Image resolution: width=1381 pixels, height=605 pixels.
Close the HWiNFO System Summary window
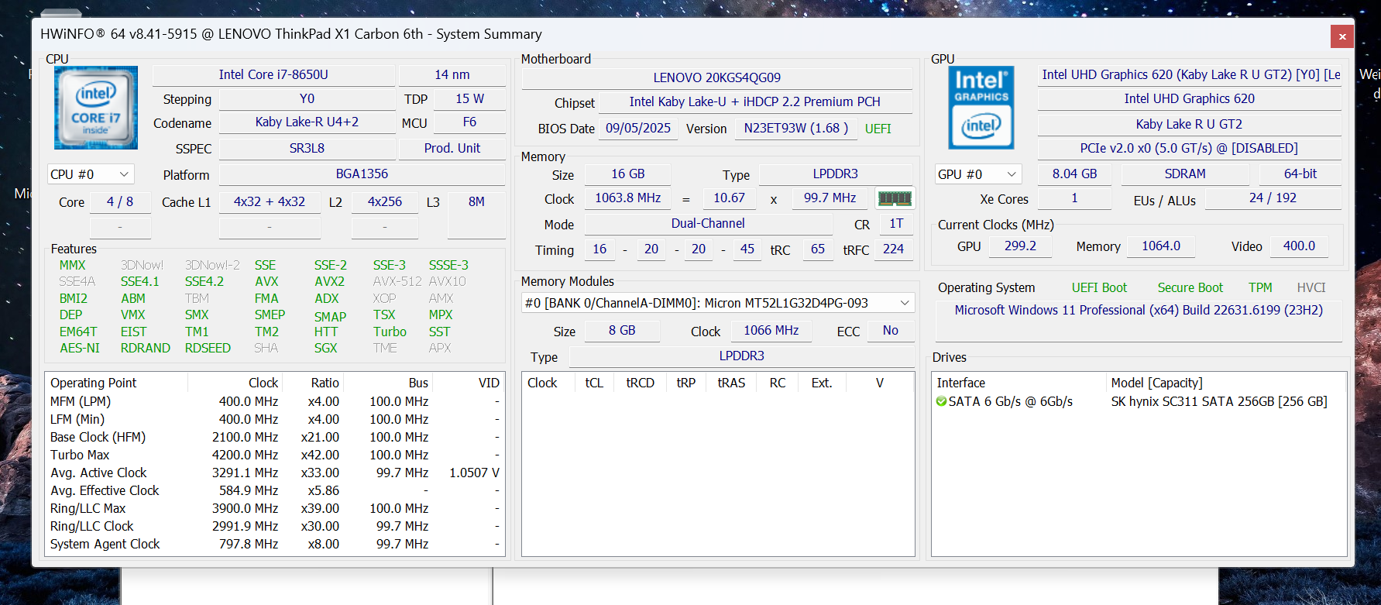click(1342, 36)
